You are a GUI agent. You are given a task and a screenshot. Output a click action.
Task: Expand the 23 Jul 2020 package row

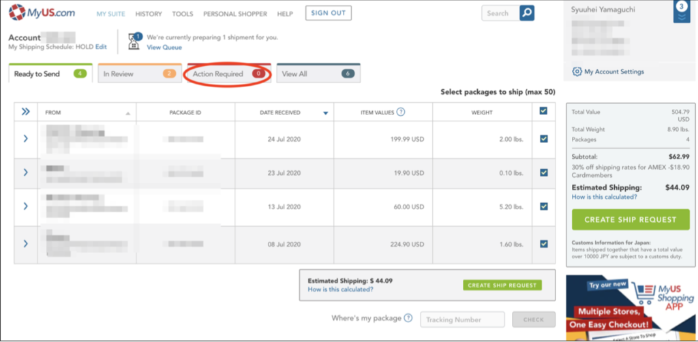(25, 172)
